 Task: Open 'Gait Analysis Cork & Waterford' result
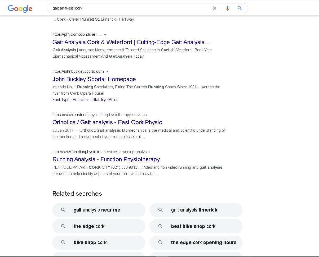132,42
